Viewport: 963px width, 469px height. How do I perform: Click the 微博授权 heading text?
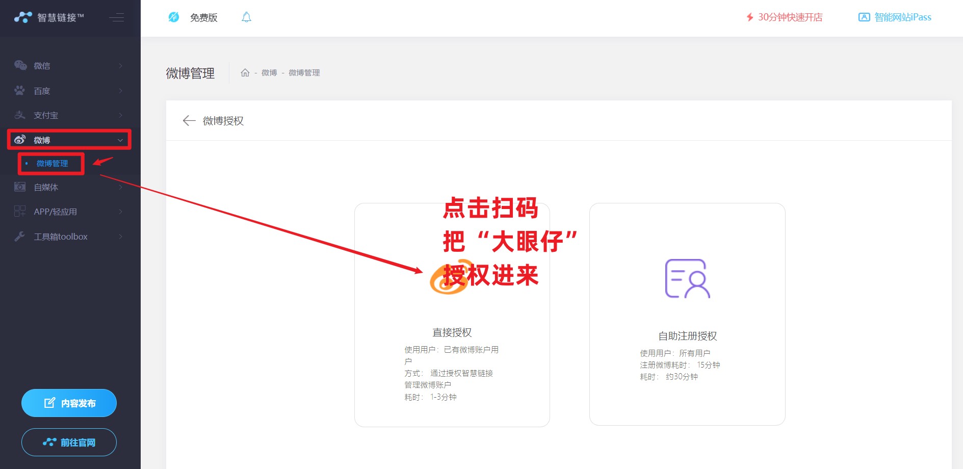(223, 121)
